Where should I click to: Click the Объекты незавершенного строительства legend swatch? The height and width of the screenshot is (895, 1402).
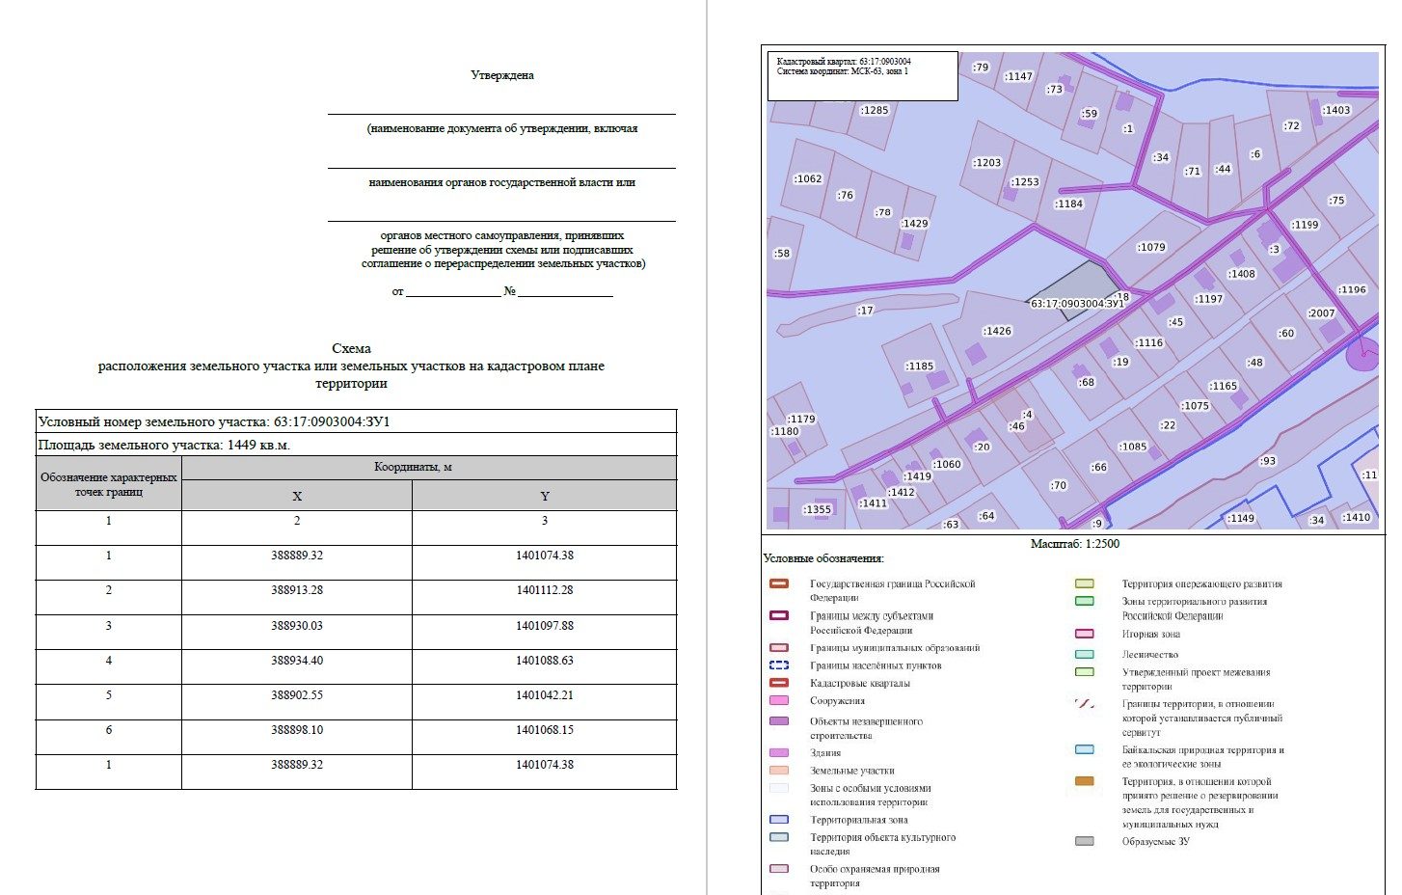(x=779, y=721)
